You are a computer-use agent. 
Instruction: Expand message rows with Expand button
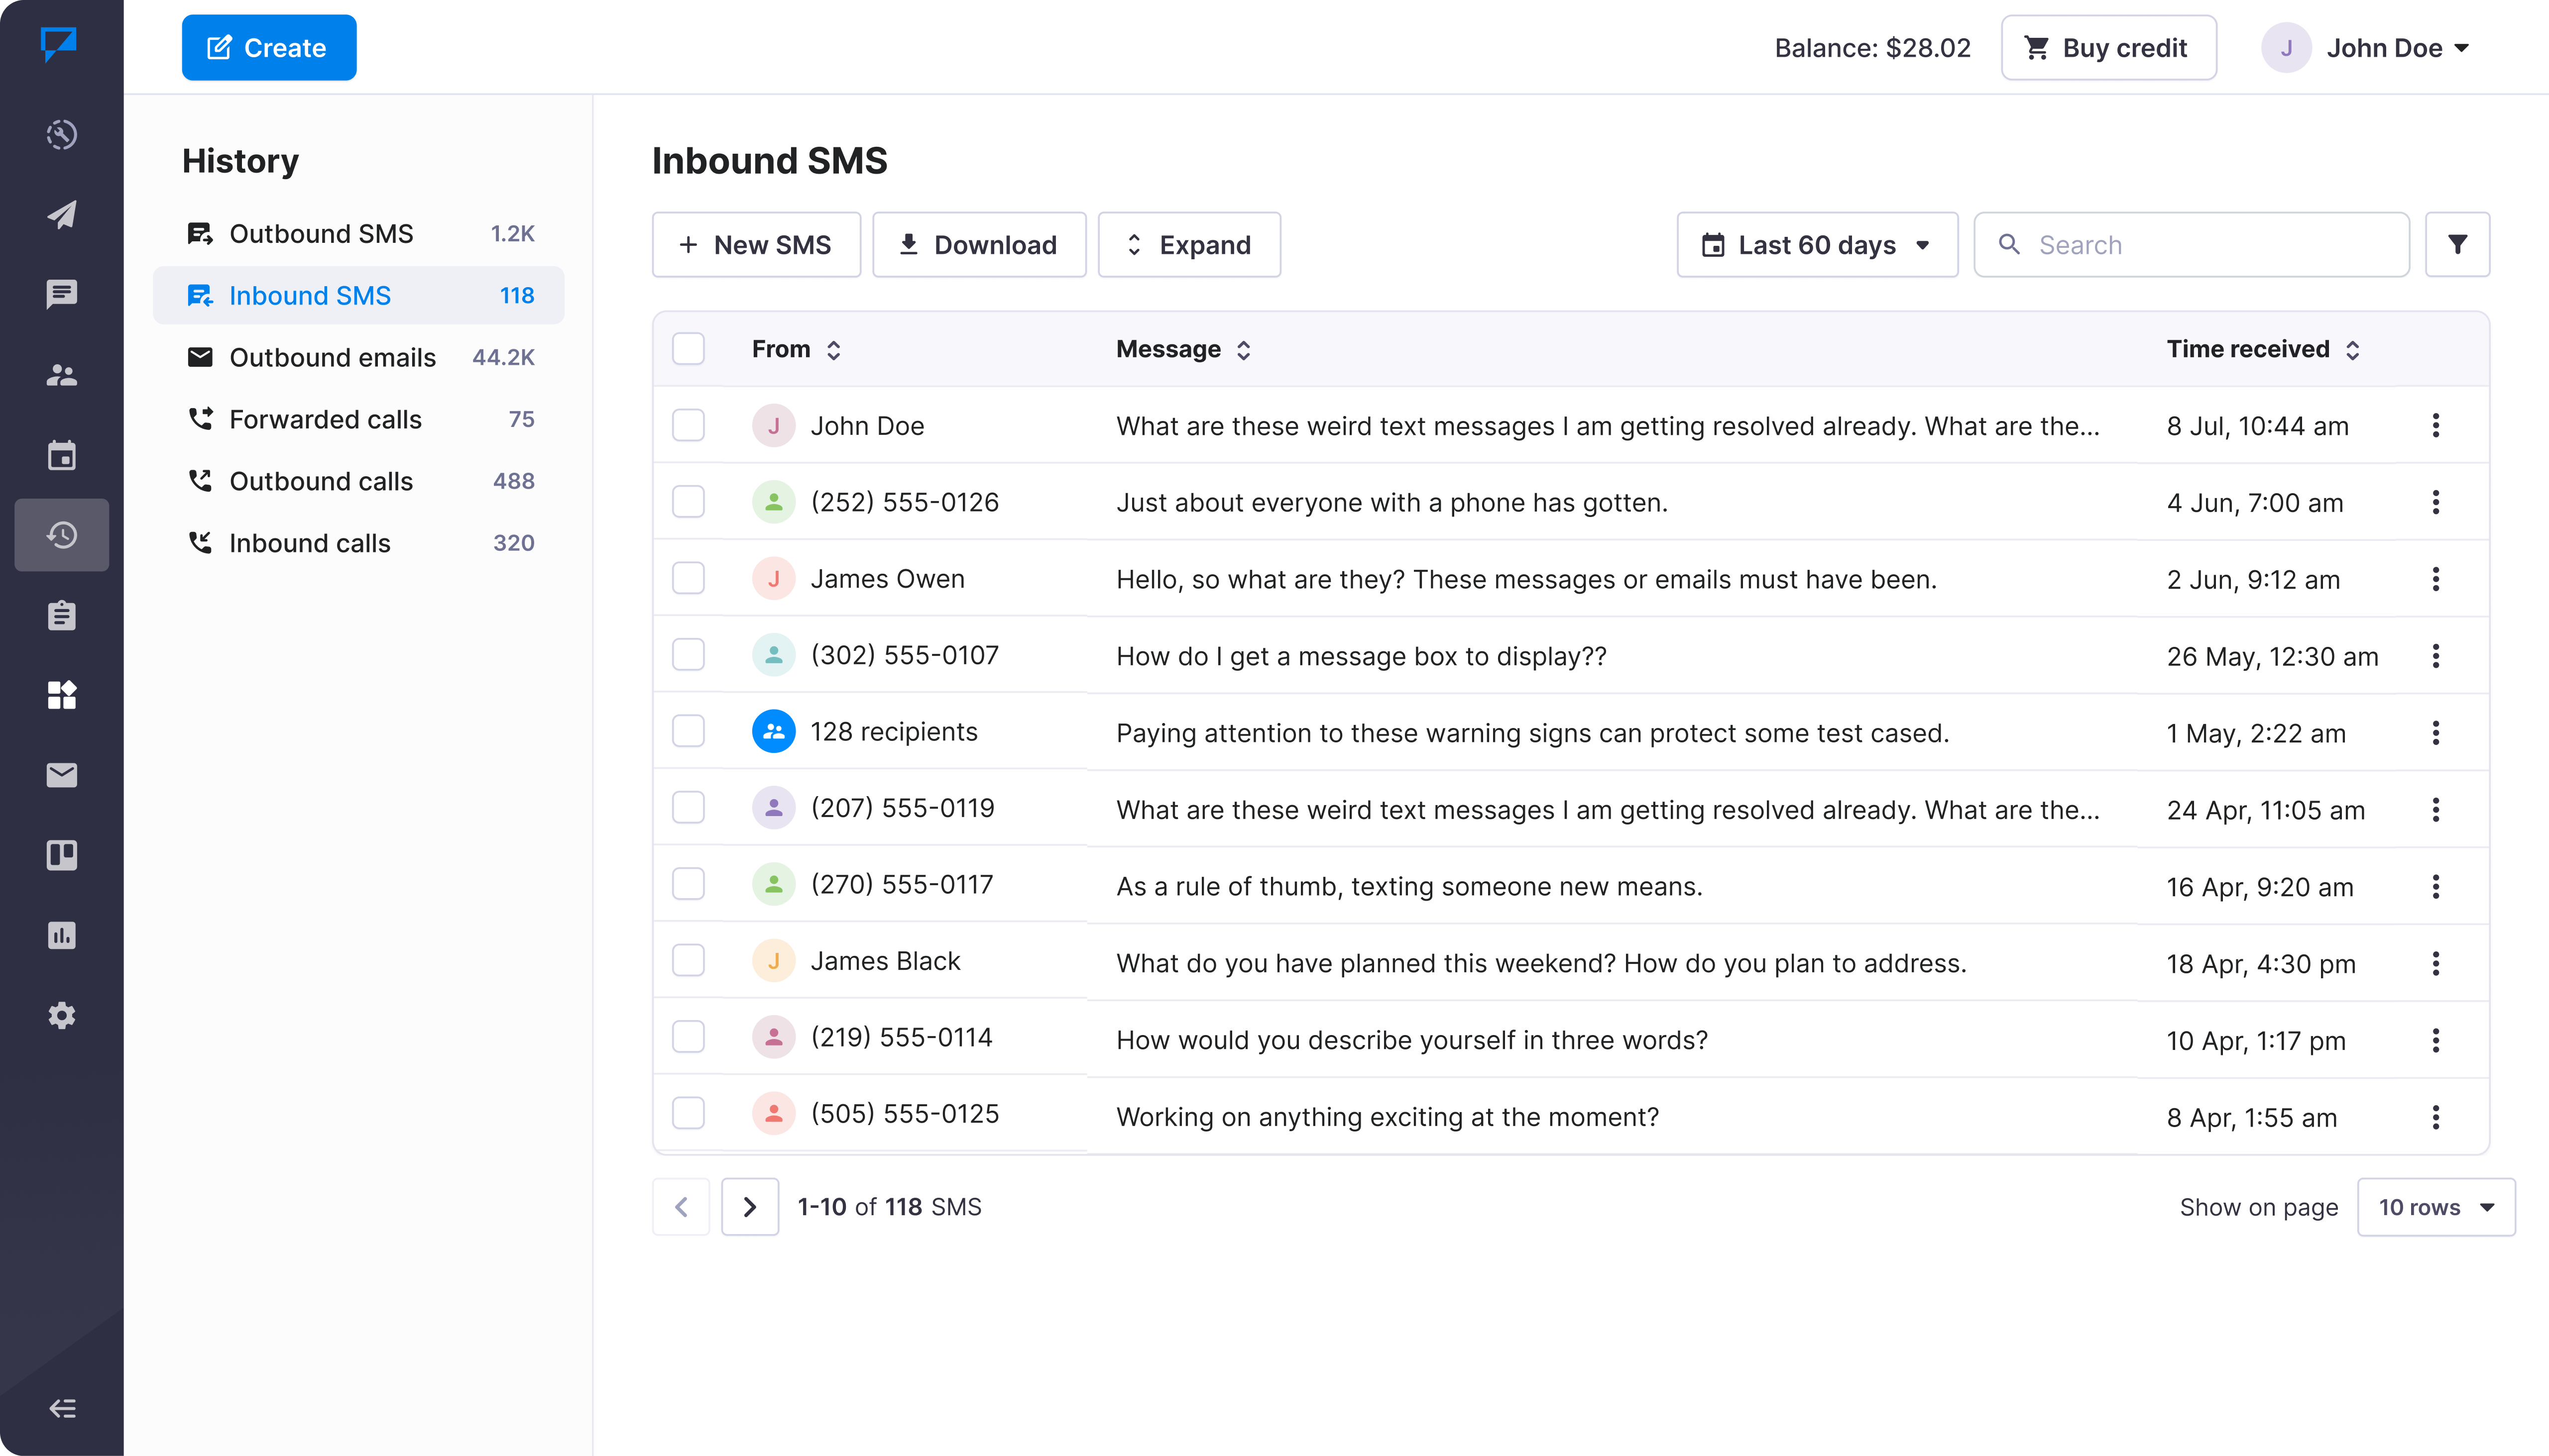(x=1188, y=244)
